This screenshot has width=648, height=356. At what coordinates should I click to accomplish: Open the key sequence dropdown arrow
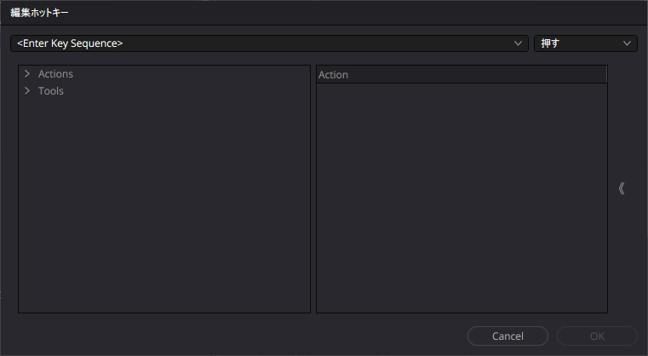(519, 43)
